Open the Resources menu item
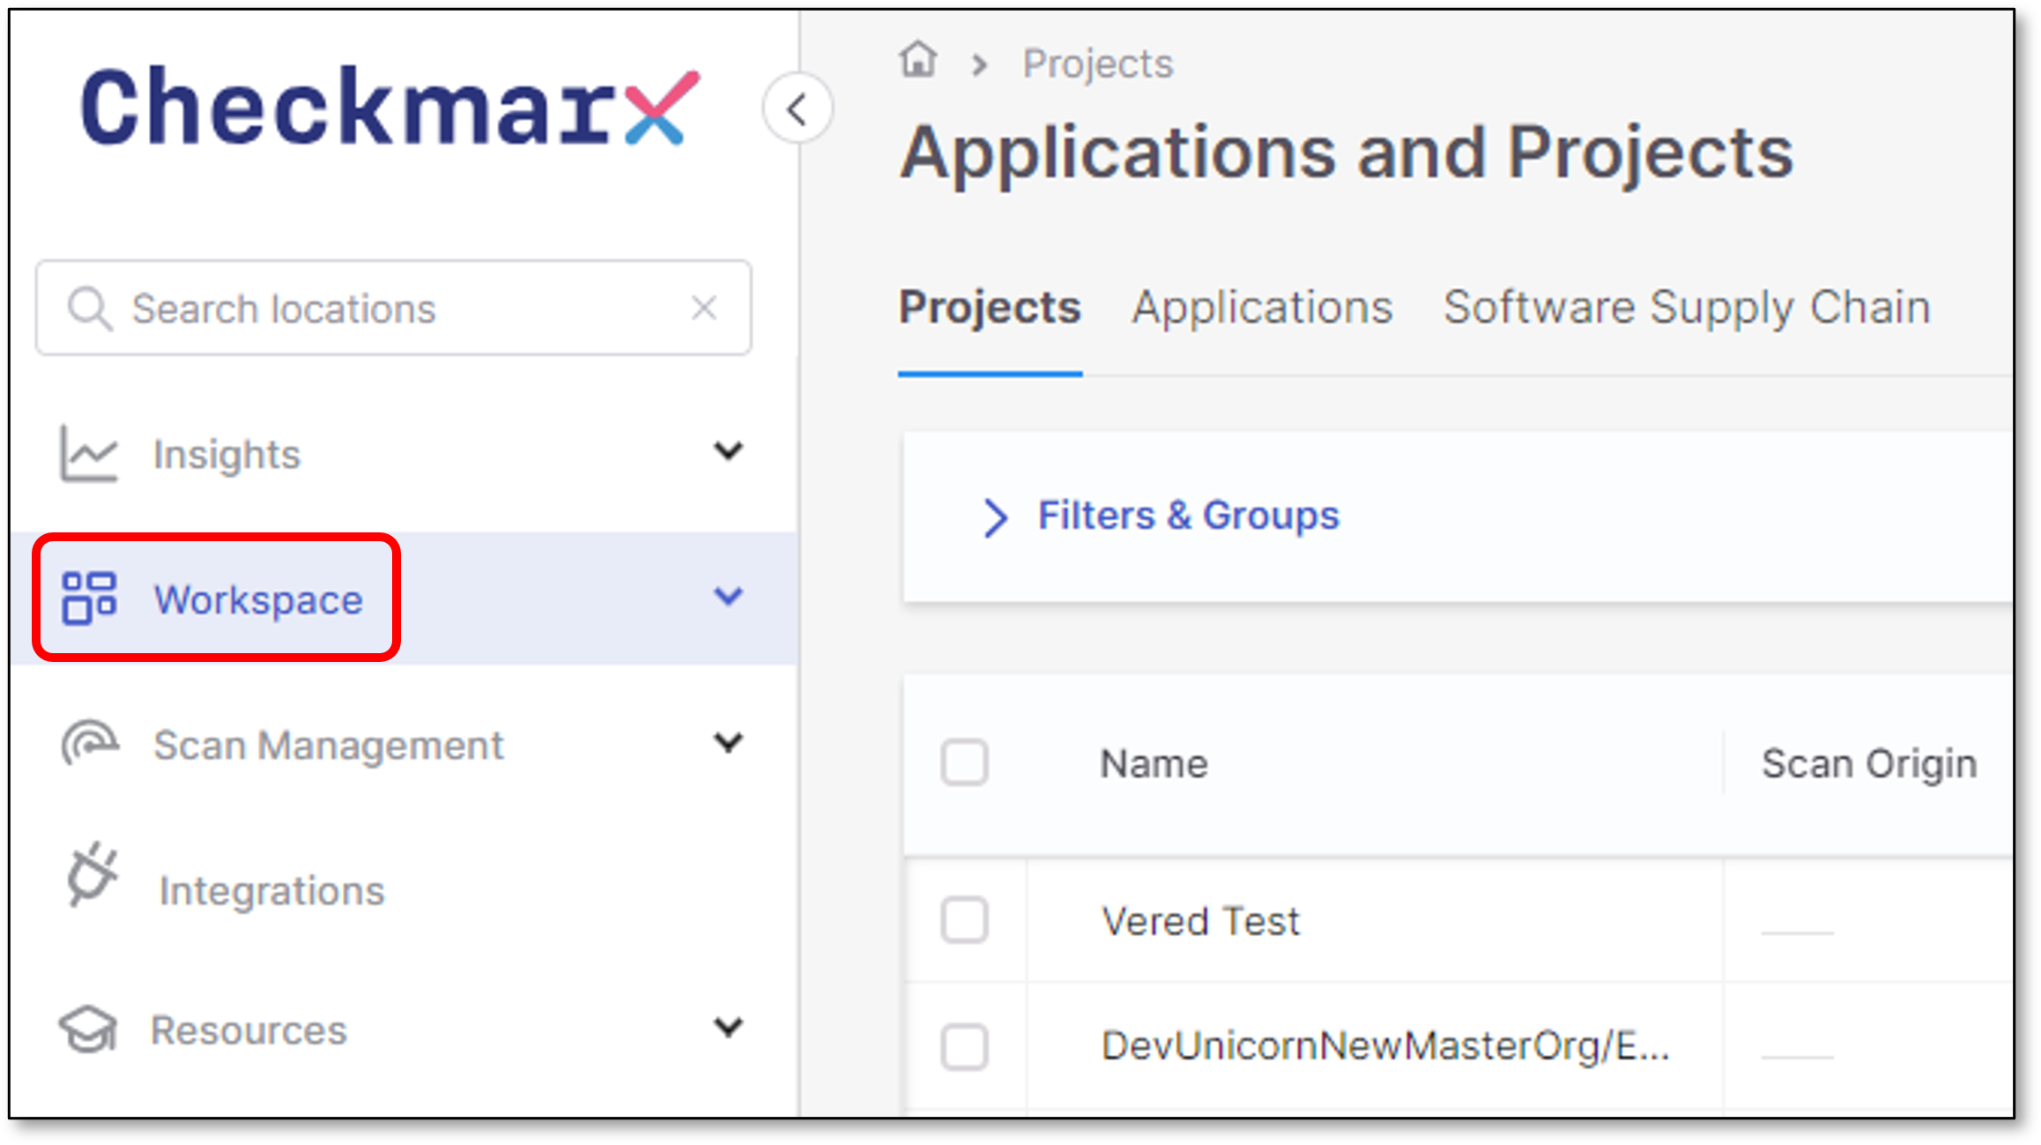 pos(404,1030)
